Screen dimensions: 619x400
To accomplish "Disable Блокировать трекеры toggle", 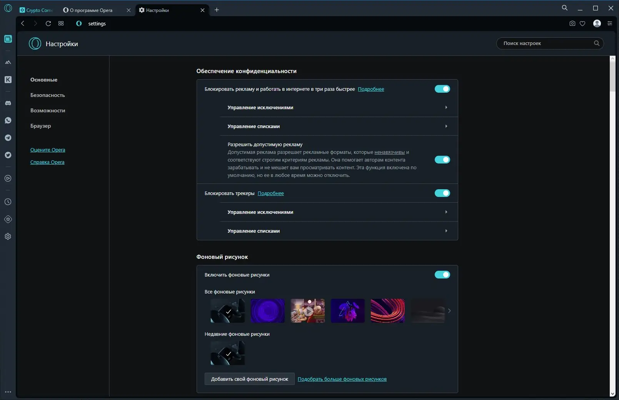I will coord(442,193).
